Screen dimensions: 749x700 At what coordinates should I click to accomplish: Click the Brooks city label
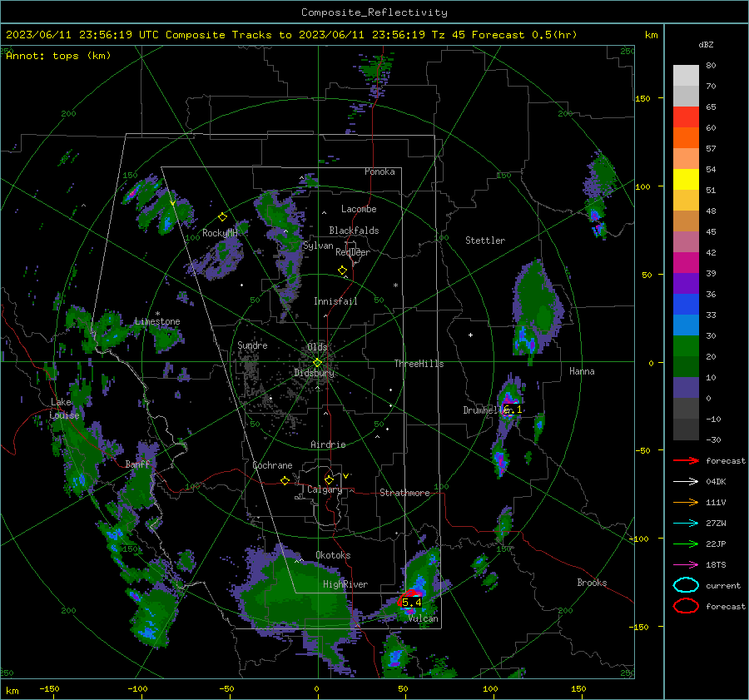click(592, 583)
